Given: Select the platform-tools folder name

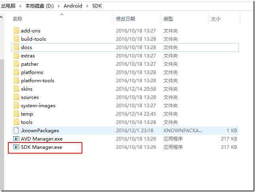Looking at the screenshot, I should pos(37,81).
